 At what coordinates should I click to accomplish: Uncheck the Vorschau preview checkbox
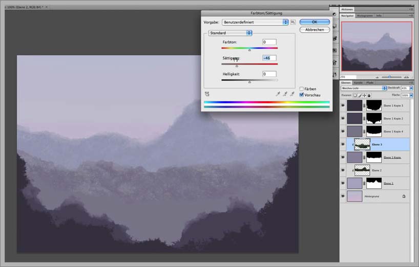coord(302,95)
